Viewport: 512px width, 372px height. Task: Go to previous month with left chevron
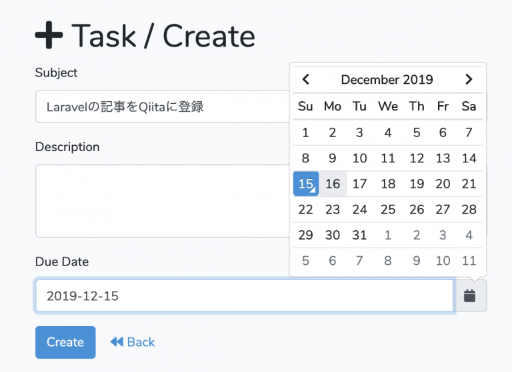tap(306, 79)
